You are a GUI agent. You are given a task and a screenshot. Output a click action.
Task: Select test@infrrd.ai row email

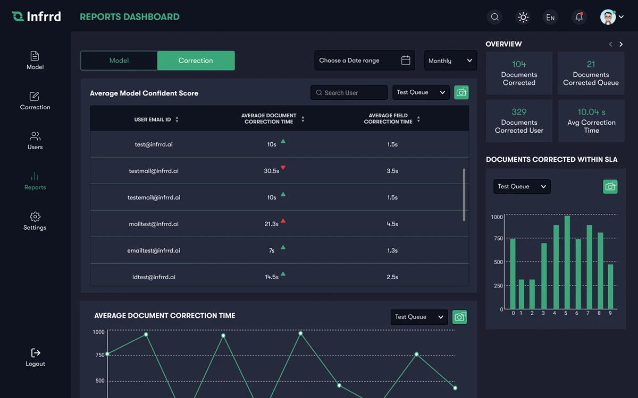[154, 144]
